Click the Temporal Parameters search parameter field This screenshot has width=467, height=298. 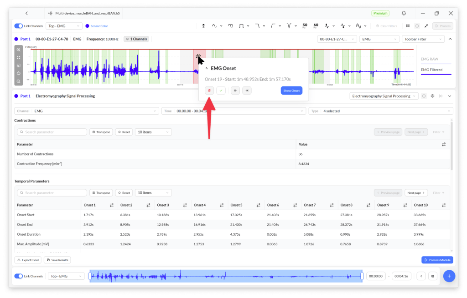(x=52, y=193)
